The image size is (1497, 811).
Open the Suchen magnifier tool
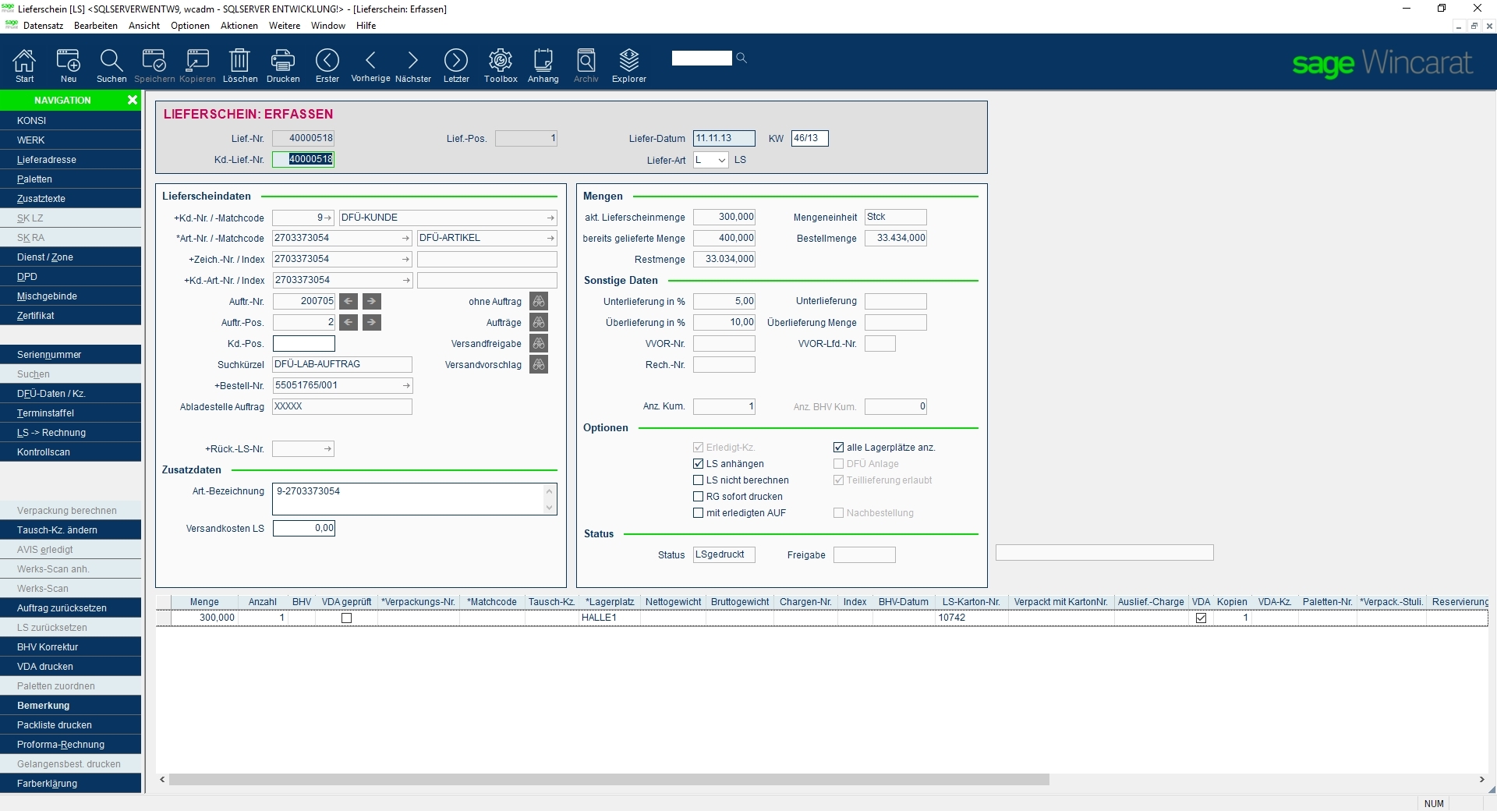pos(111,61)
